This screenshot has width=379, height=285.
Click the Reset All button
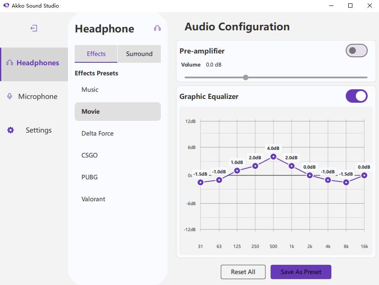pos(243,272)
